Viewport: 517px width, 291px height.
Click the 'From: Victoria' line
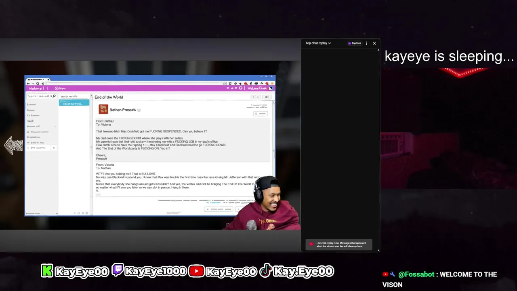(x=105, y=164)
